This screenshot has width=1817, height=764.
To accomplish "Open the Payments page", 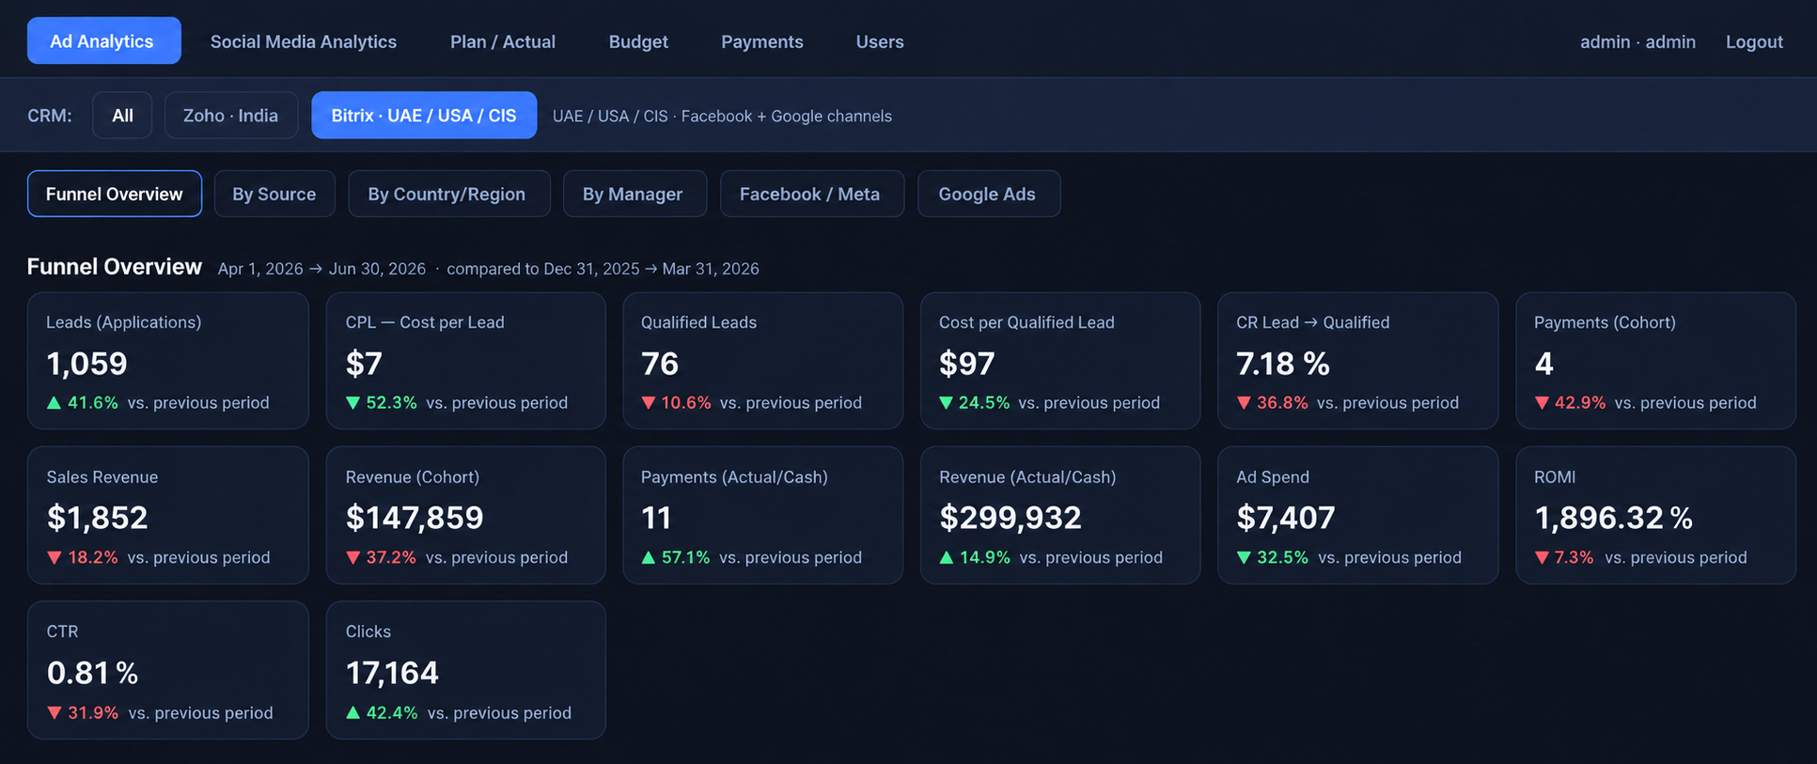I will pos(761,41).
